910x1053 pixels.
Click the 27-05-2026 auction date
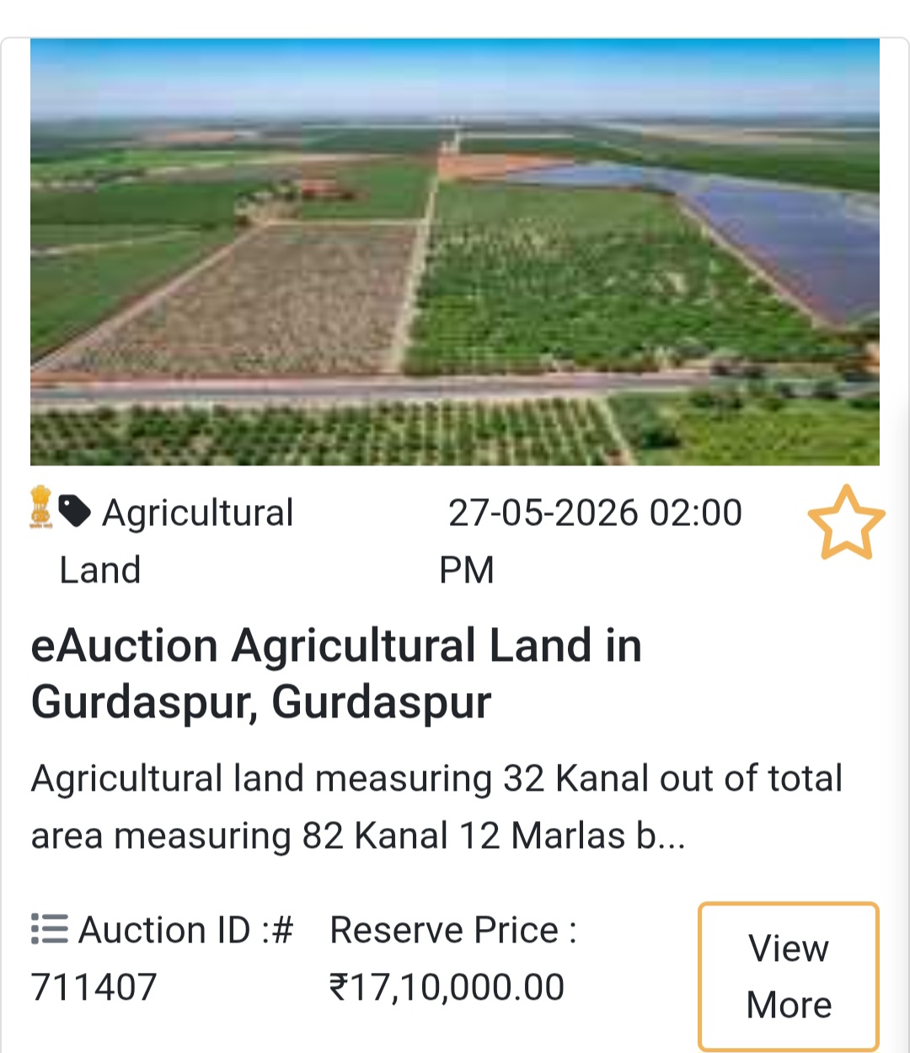pyautogui.click(x=543, y=513)
